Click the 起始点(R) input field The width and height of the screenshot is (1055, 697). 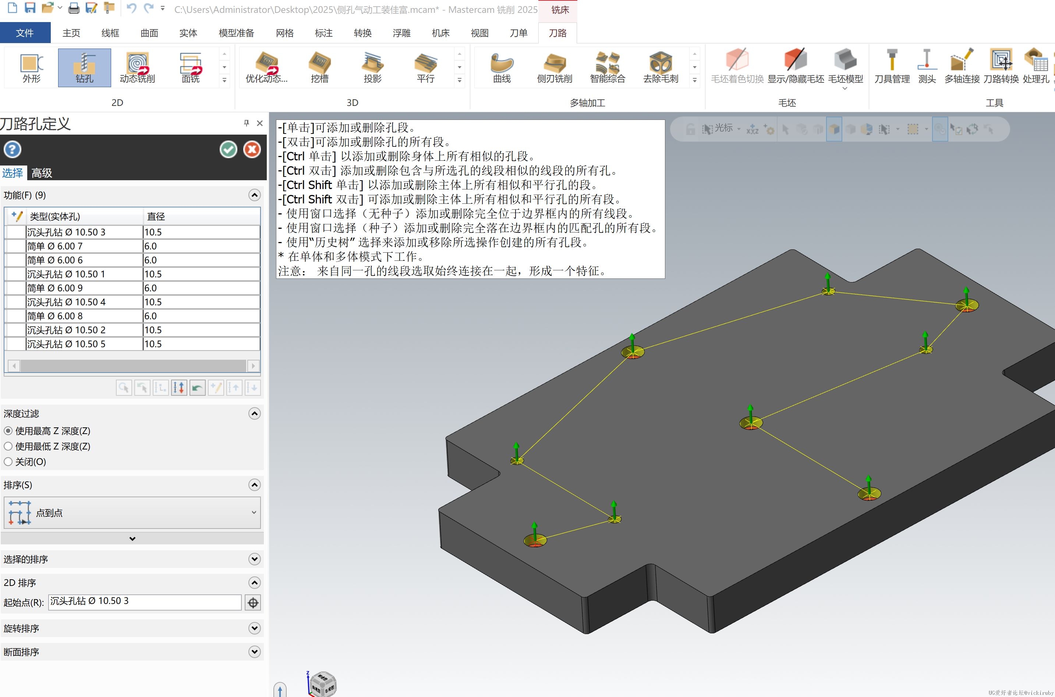click(145, 602)
